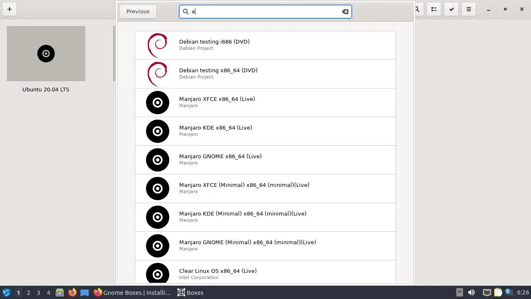Open the system start menu in the taskbar

[7, 292]
